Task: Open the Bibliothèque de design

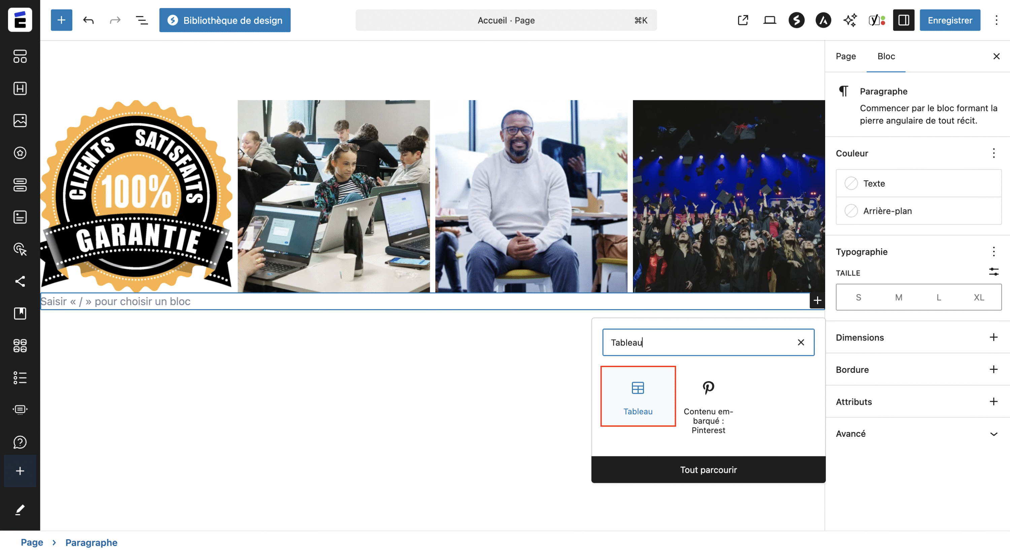Action: click(x=225, y=20)
